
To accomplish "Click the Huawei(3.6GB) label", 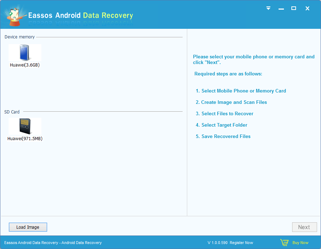I will point(25,65).
